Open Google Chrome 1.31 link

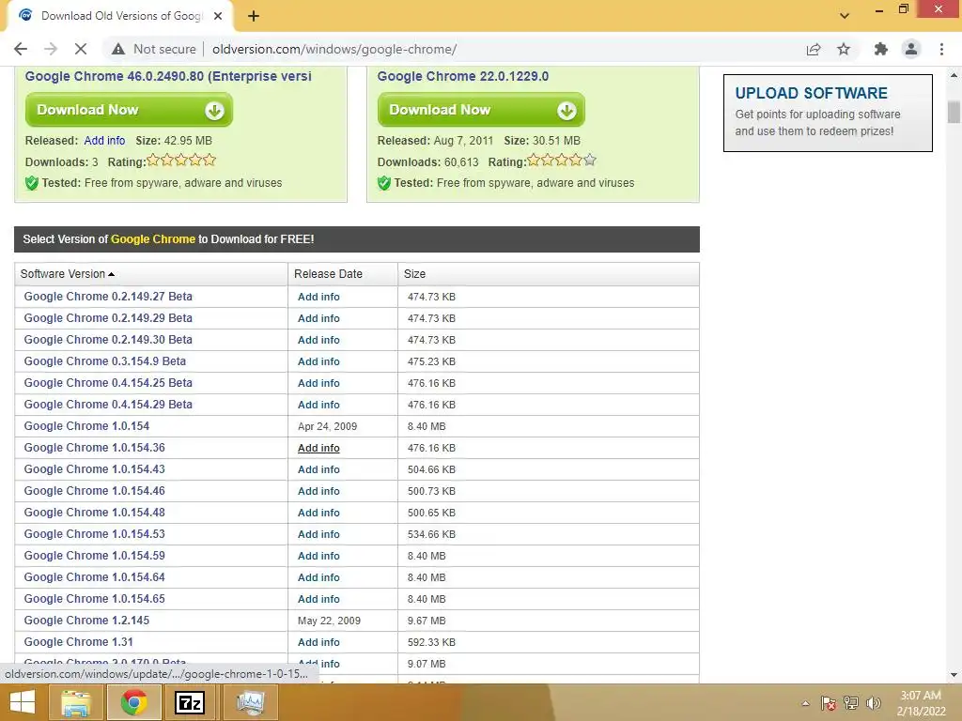click(x=79, y=642)
